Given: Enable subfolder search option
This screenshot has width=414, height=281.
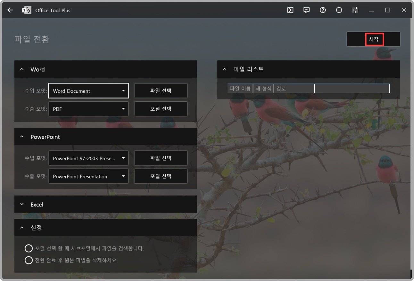Looking at the screenshot, I should point(29,248).
